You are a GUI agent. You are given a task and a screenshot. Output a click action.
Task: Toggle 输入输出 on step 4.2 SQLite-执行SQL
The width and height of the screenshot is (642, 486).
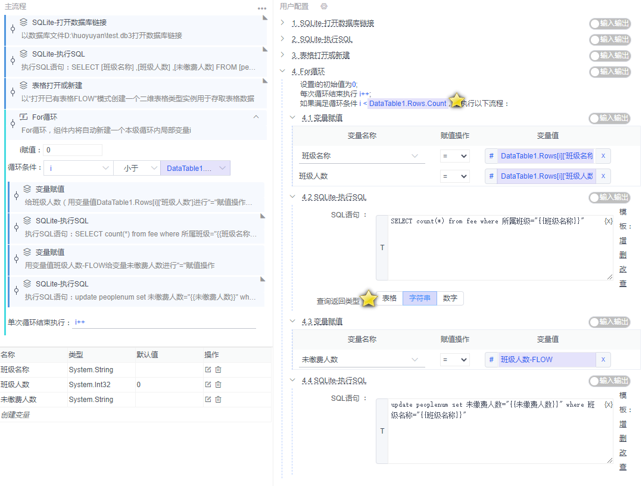coord(610,198)
